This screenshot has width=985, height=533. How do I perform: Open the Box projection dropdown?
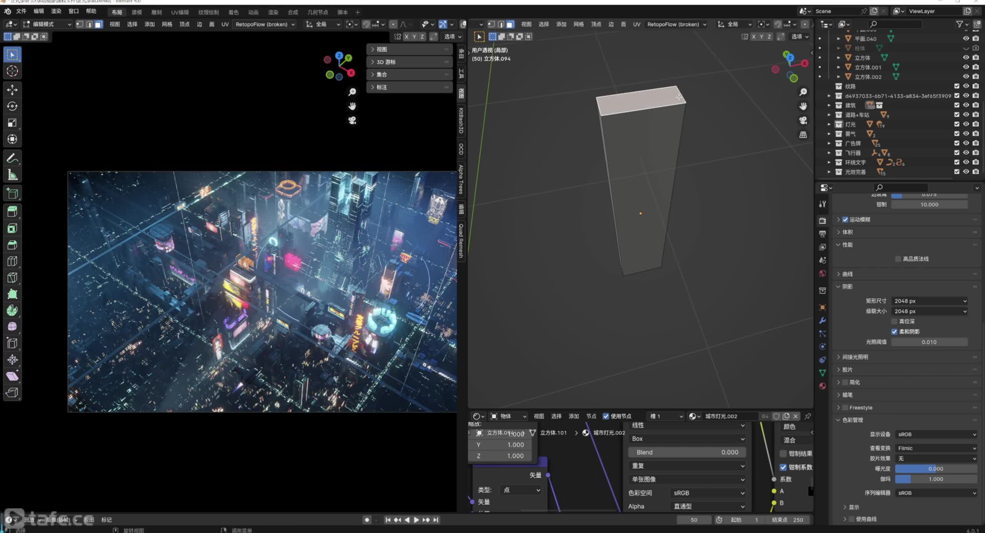[687, 439]
